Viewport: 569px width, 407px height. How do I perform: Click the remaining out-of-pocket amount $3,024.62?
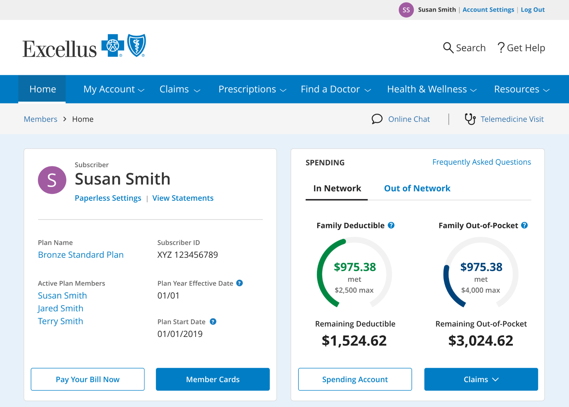click(x=481, y=341)
